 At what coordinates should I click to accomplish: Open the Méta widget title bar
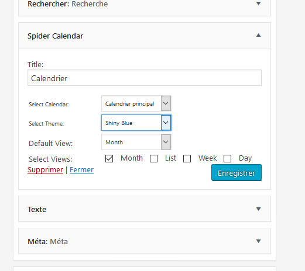(x=145, y=241)
